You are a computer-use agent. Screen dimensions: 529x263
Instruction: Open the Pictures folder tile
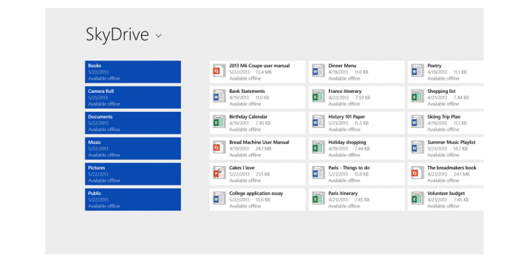[x=133, y=174]
